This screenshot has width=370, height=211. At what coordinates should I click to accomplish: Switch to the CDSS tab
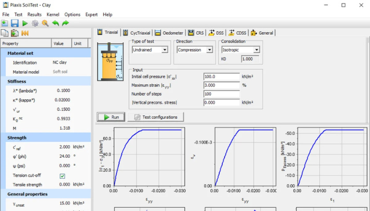pyautogui.click(x=238, y=33)
